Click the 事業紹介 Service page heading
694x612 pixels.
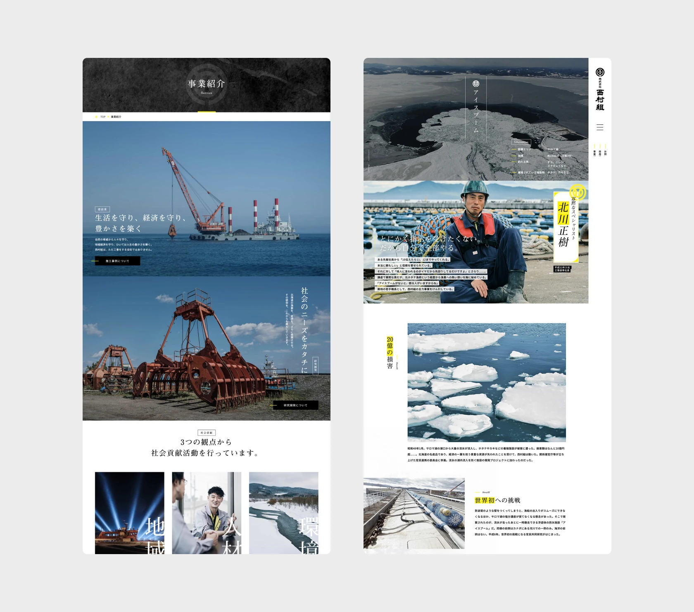(207, 86)
